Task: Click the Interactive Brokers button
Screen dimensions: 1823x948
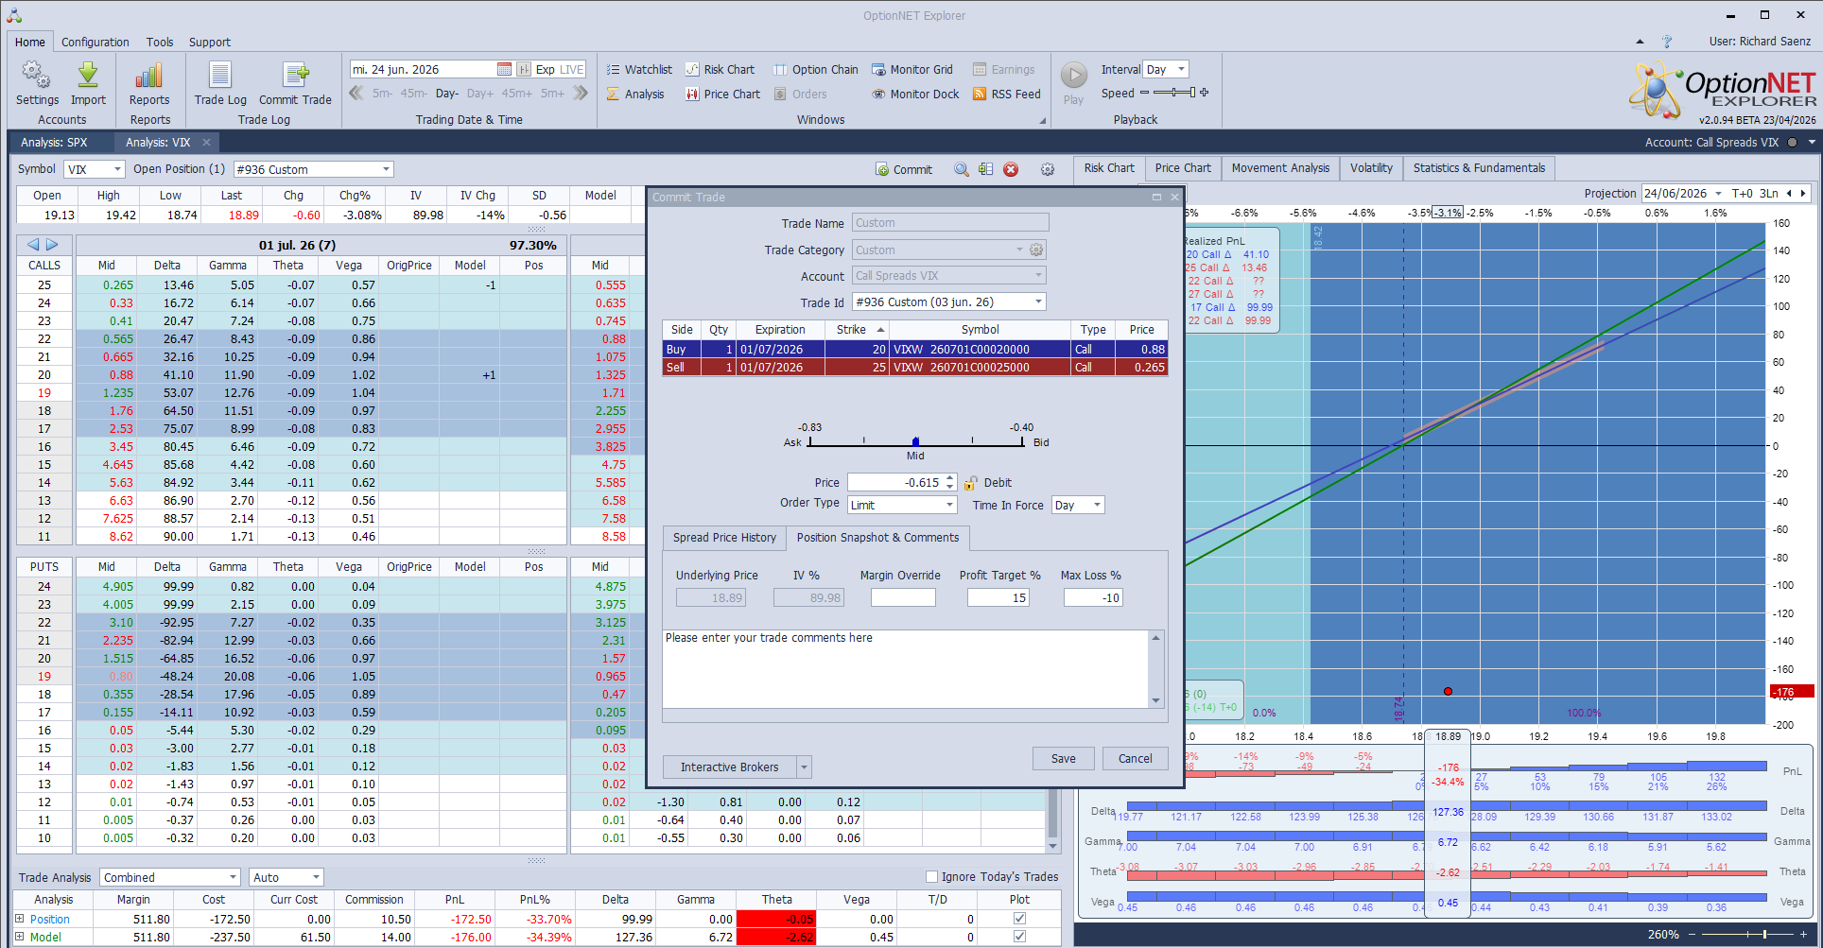Action: (729, 767)
